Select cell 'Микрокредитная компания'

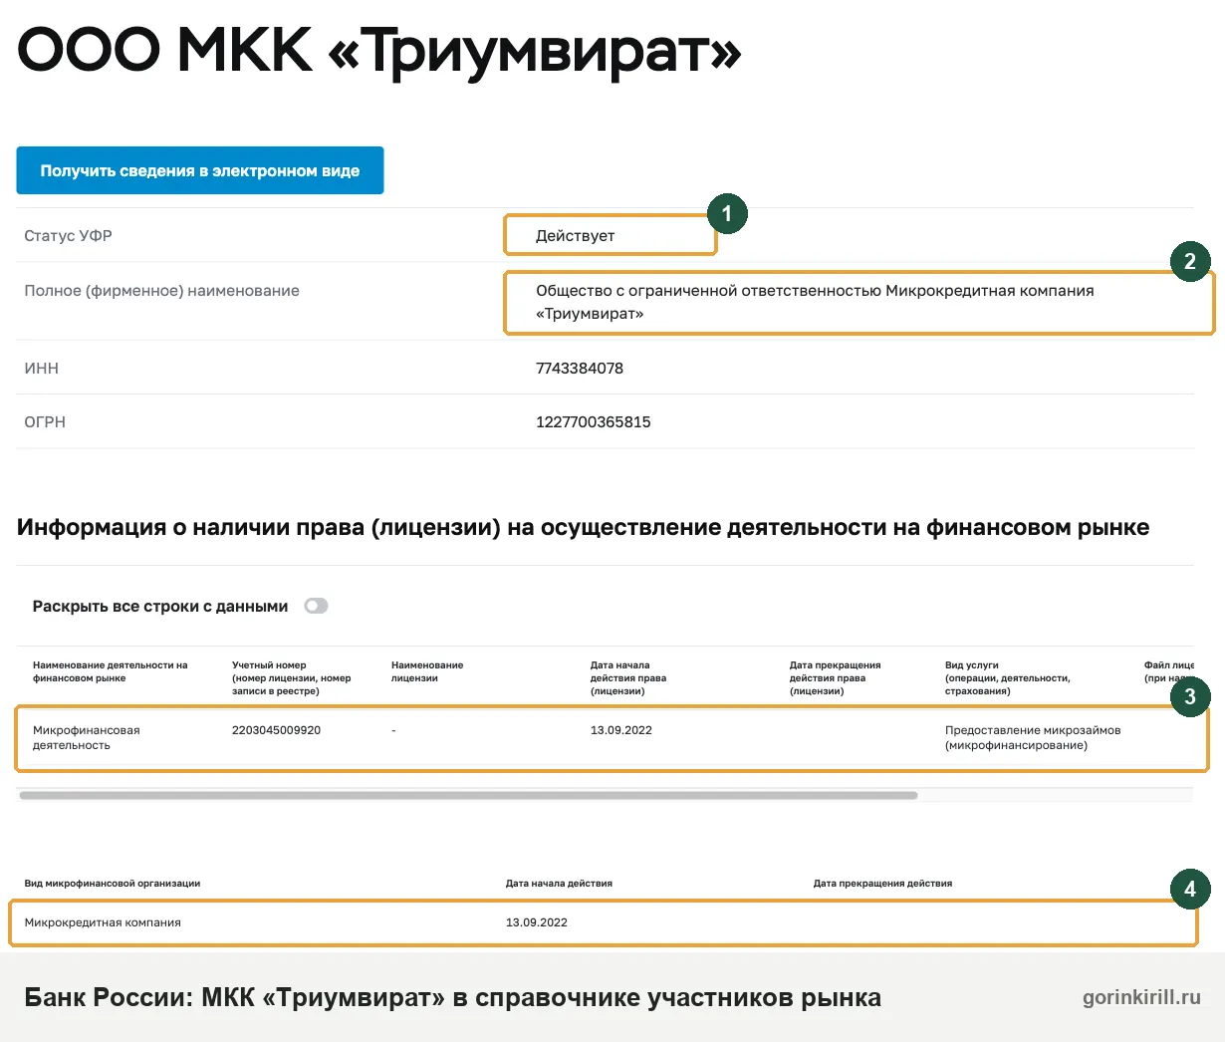click(103, 922)
